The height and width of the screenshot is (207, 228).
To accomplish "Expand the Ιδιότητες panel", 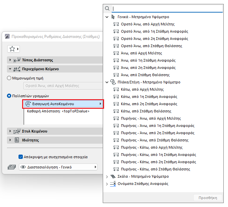I will coord(10,140).
